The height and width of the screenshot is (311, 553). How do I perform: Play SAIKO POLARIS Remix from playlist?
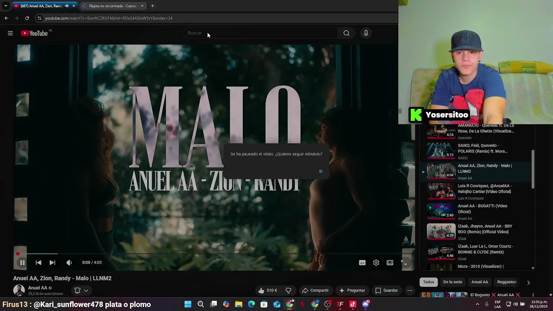475,151
